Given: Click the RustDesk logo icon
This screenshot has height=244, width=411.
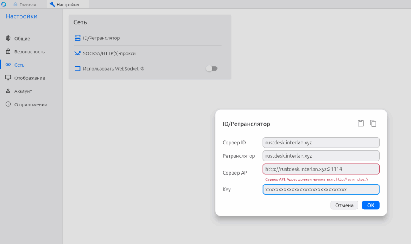Looking at the screenshot, I should [4, 4].
